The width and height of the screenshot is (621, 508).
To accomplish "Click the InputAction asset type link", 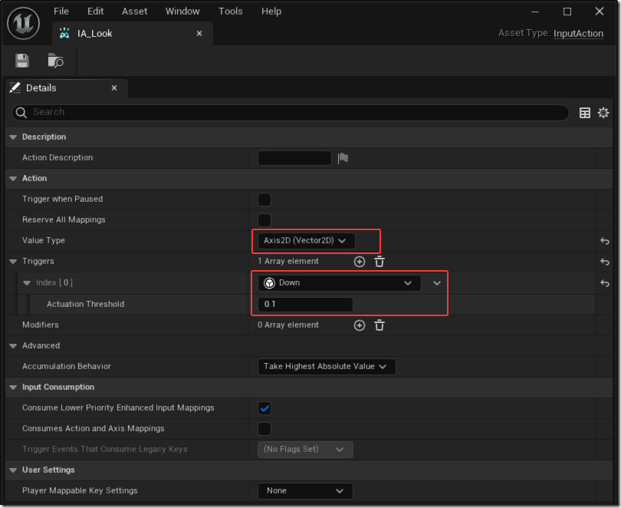I will 578,34.
